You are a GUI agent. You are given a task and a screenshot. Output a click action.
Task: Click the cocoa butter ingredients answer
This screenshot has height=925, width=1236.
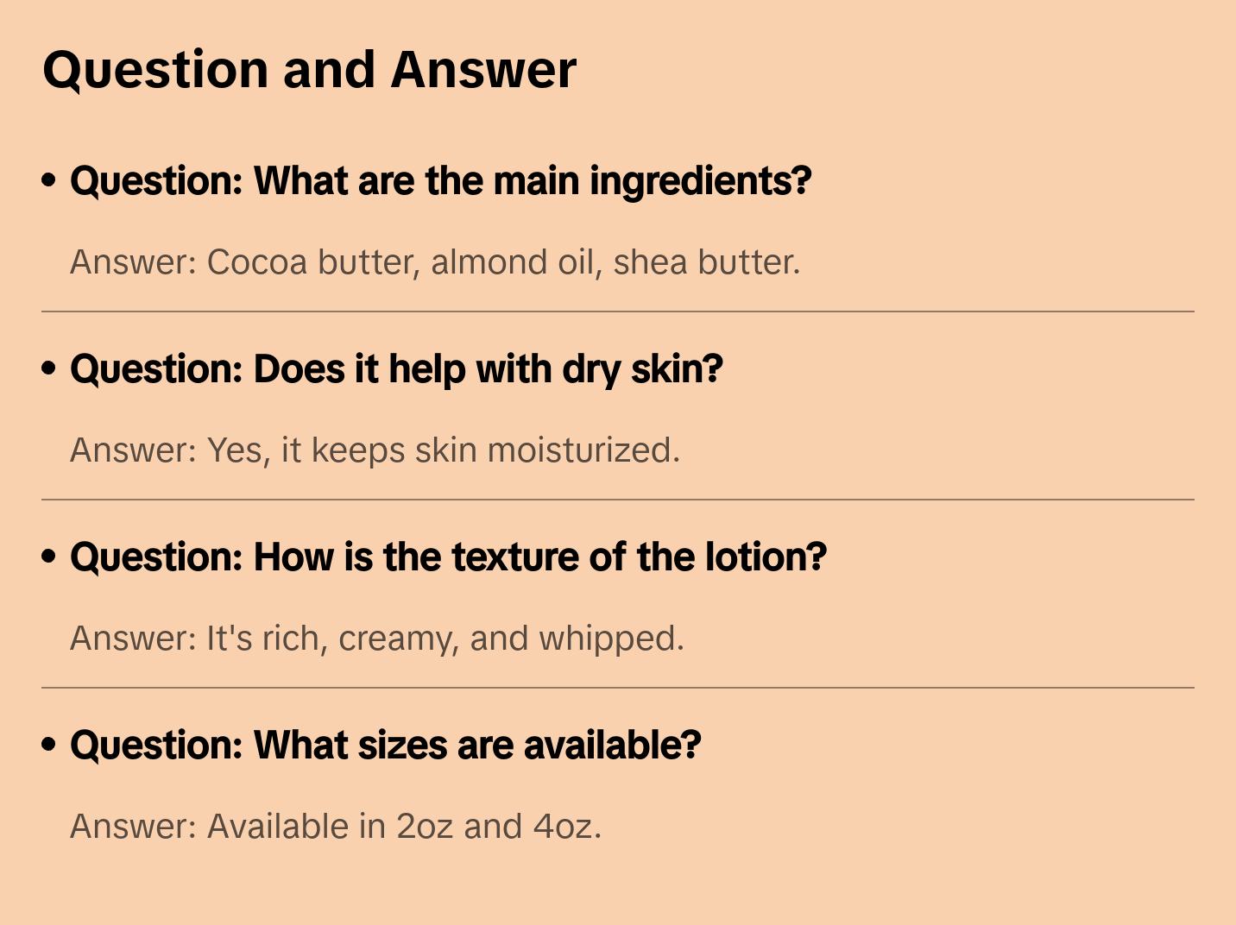[435, 262]
